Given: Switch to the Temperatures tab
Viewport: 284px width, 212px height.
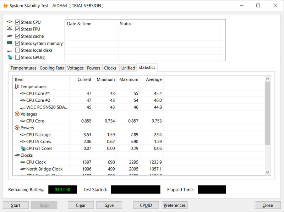Looking at the screenshot, I should tap(23, 68).
